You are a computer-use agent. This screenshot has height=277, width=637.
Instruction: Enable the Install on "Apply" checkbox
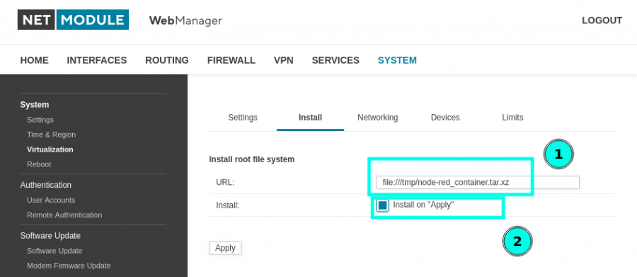pyautogui.click(x=382, y=206)
